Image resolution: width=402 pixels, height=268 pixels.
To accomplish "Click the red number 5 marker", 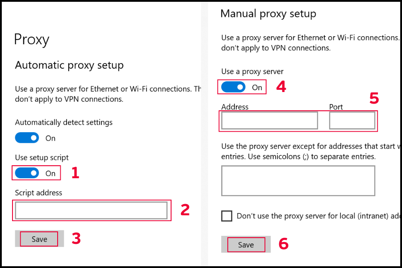I will click(x=374, y=98).
